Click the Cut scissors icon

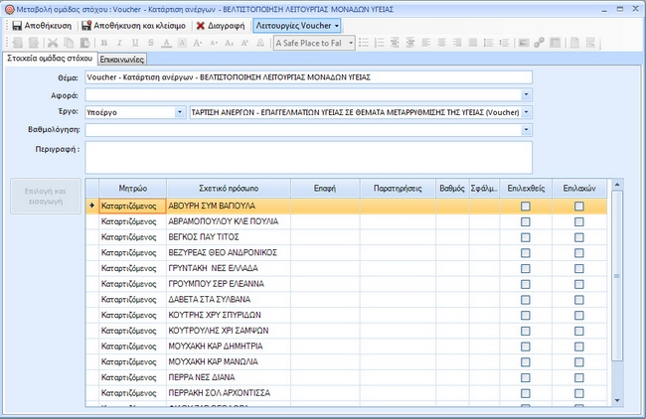click(54, 43)
